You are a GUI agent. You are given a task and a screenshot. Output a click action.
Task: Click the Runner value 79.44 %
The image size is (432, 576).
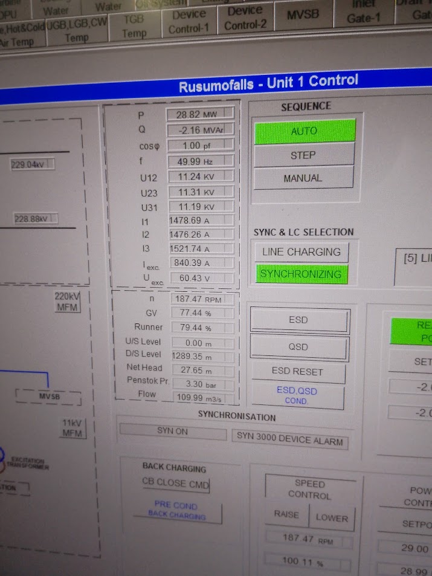pyautogui.click(x=203, y=328)
